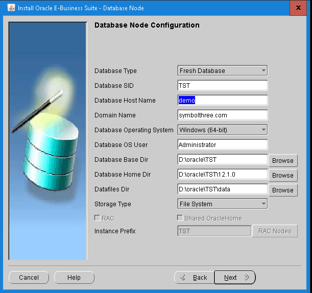
Task: Browse for the Database Base Dir
Action: tap(282, 160)
